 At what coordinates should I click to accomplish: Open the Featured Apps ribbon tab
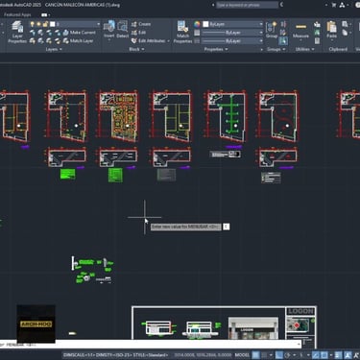point(17,14)
